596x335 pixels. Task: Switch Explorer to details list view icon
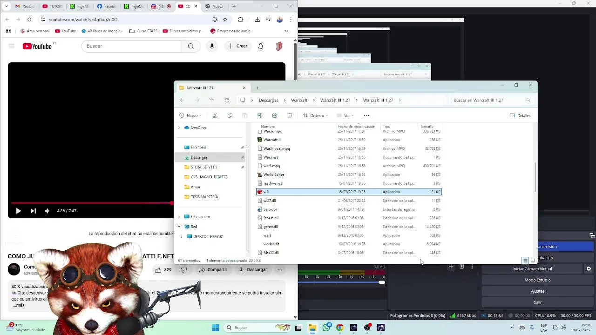(x=525, y=261)
